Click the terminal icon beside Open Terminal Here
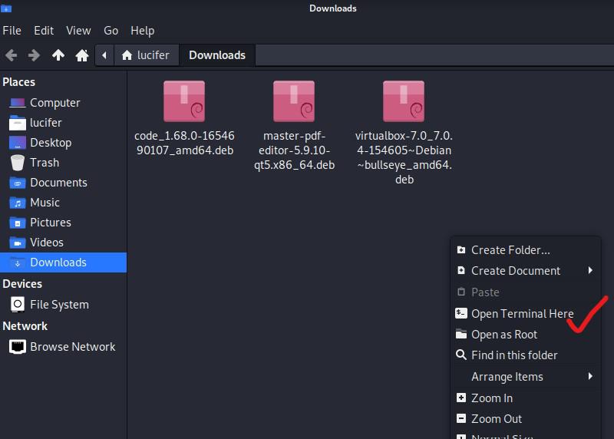Image resolution: width=614 pixels, height=439 pixels. pos(461,313)
